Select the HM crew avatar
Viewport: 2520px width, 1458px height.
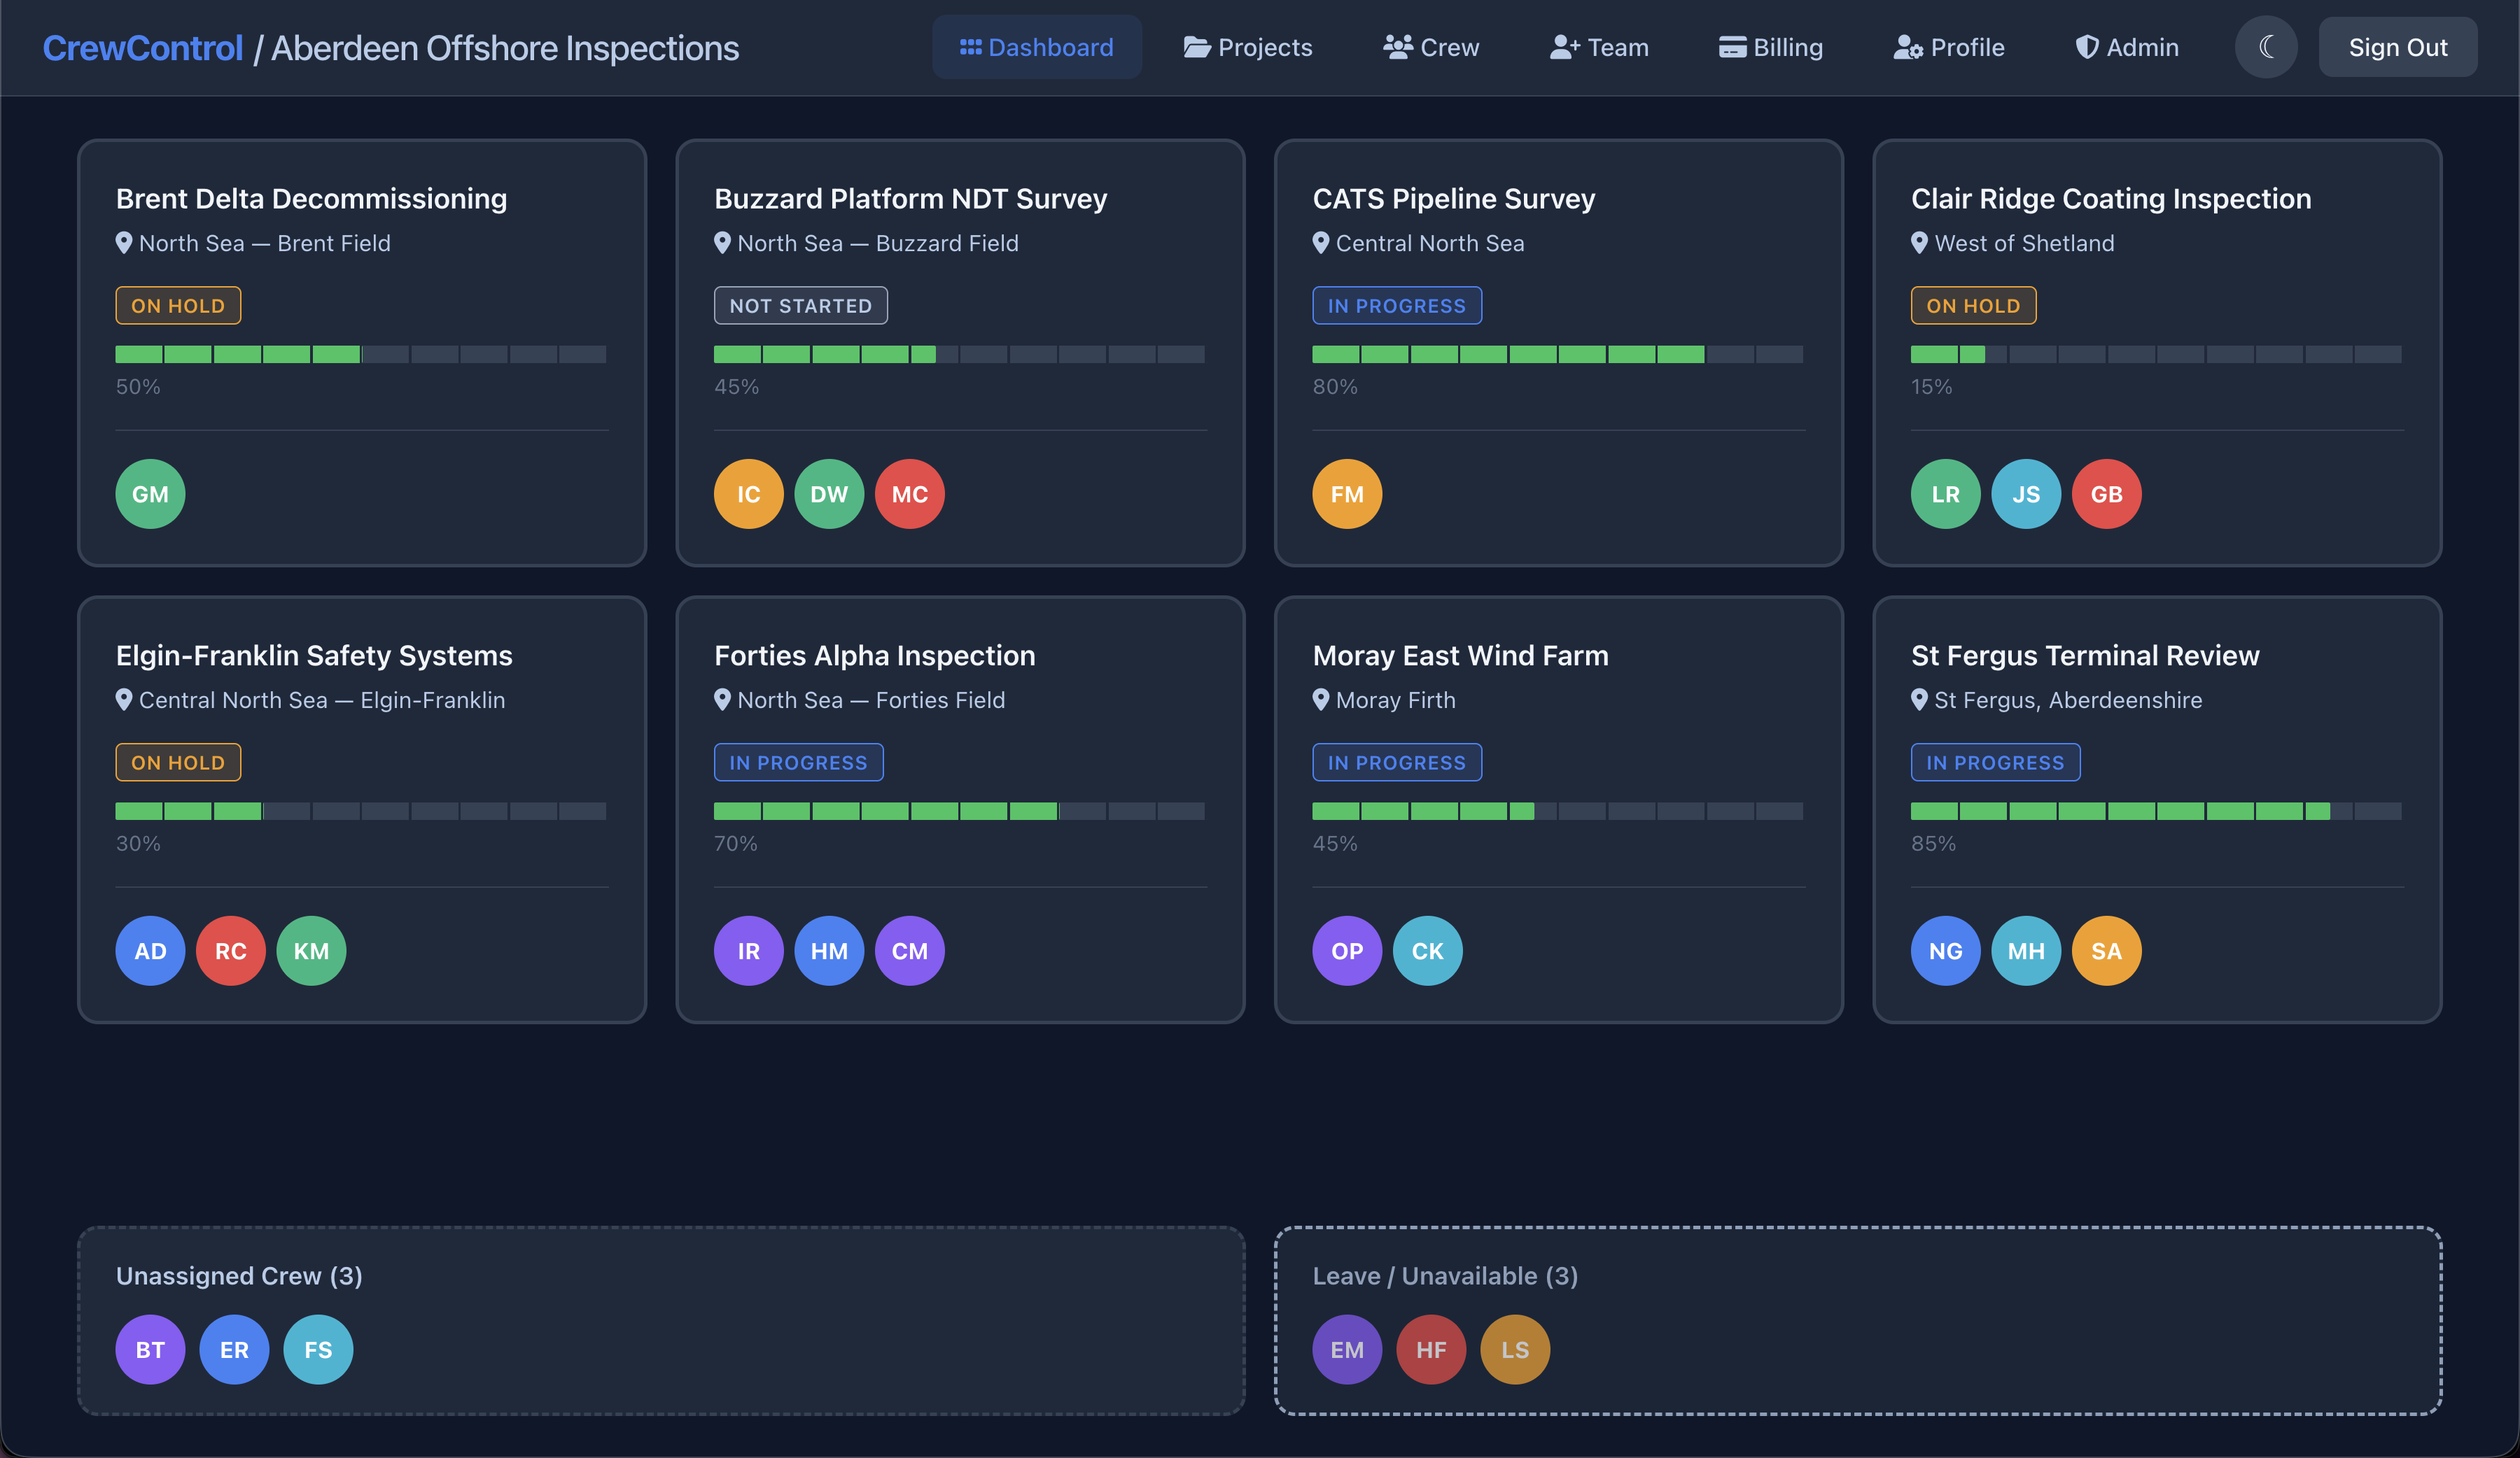829,950
